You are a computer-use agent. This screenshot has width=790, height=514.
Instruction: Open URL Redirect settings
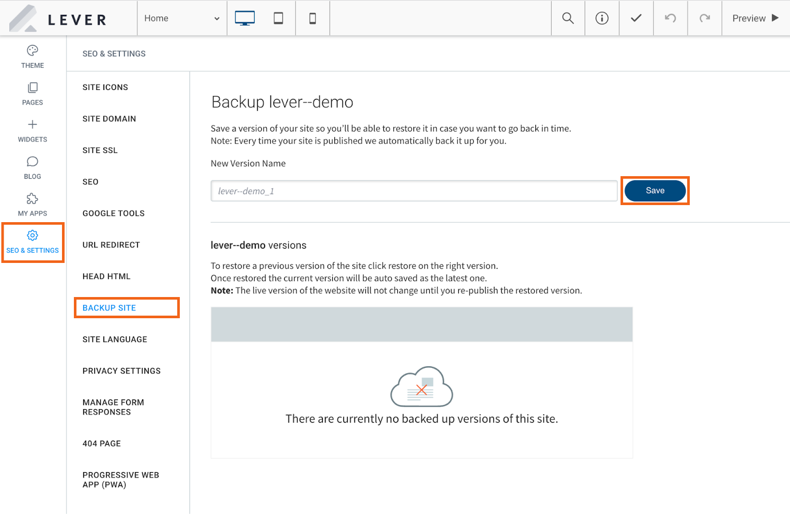pos(111,245)
